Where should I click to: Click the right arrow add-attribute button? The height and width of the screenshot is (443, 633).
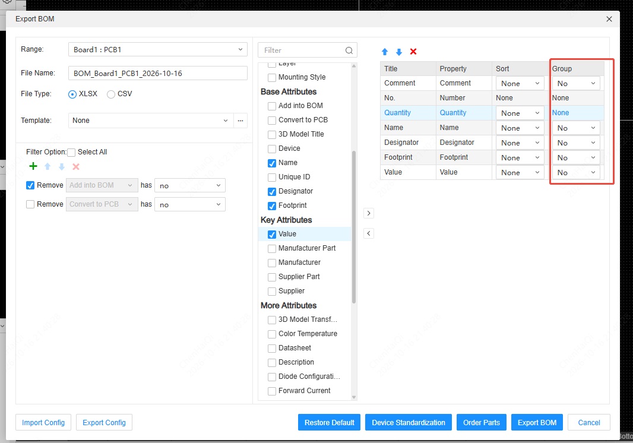point(369,213)
